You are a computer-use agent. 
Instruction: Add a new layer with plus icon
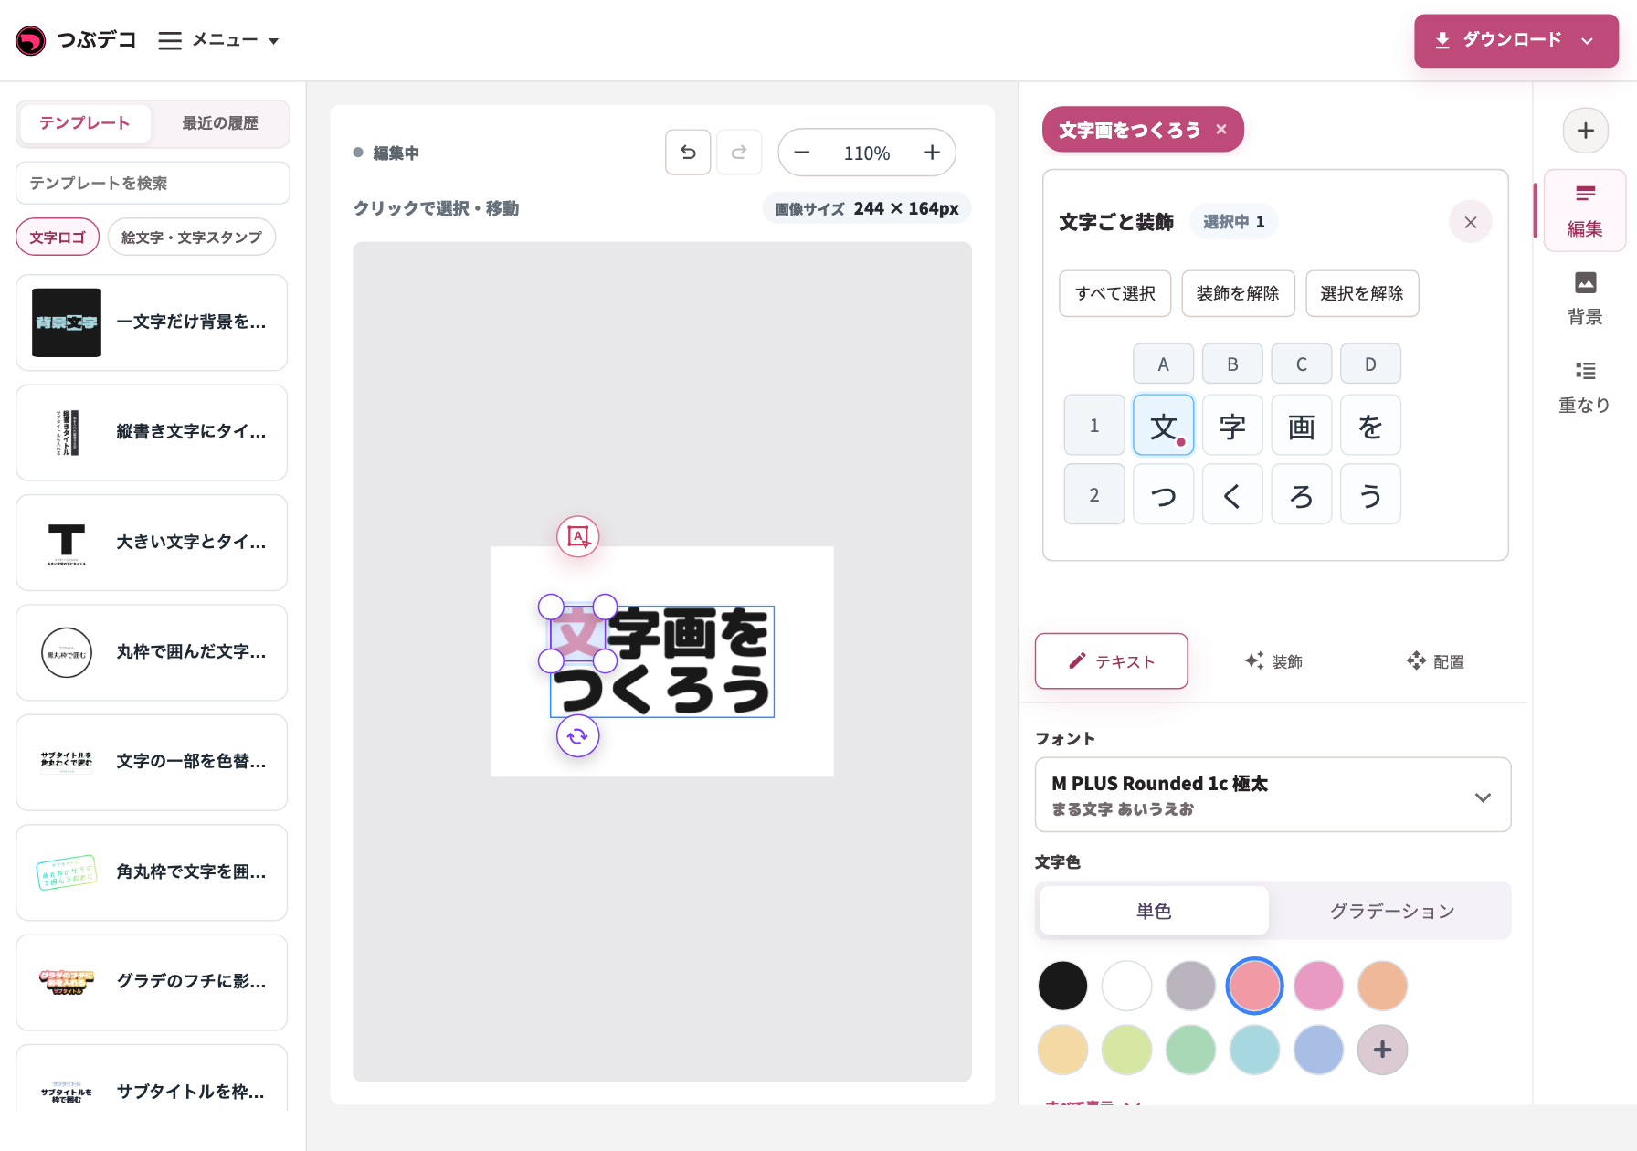coord(1586,131)
